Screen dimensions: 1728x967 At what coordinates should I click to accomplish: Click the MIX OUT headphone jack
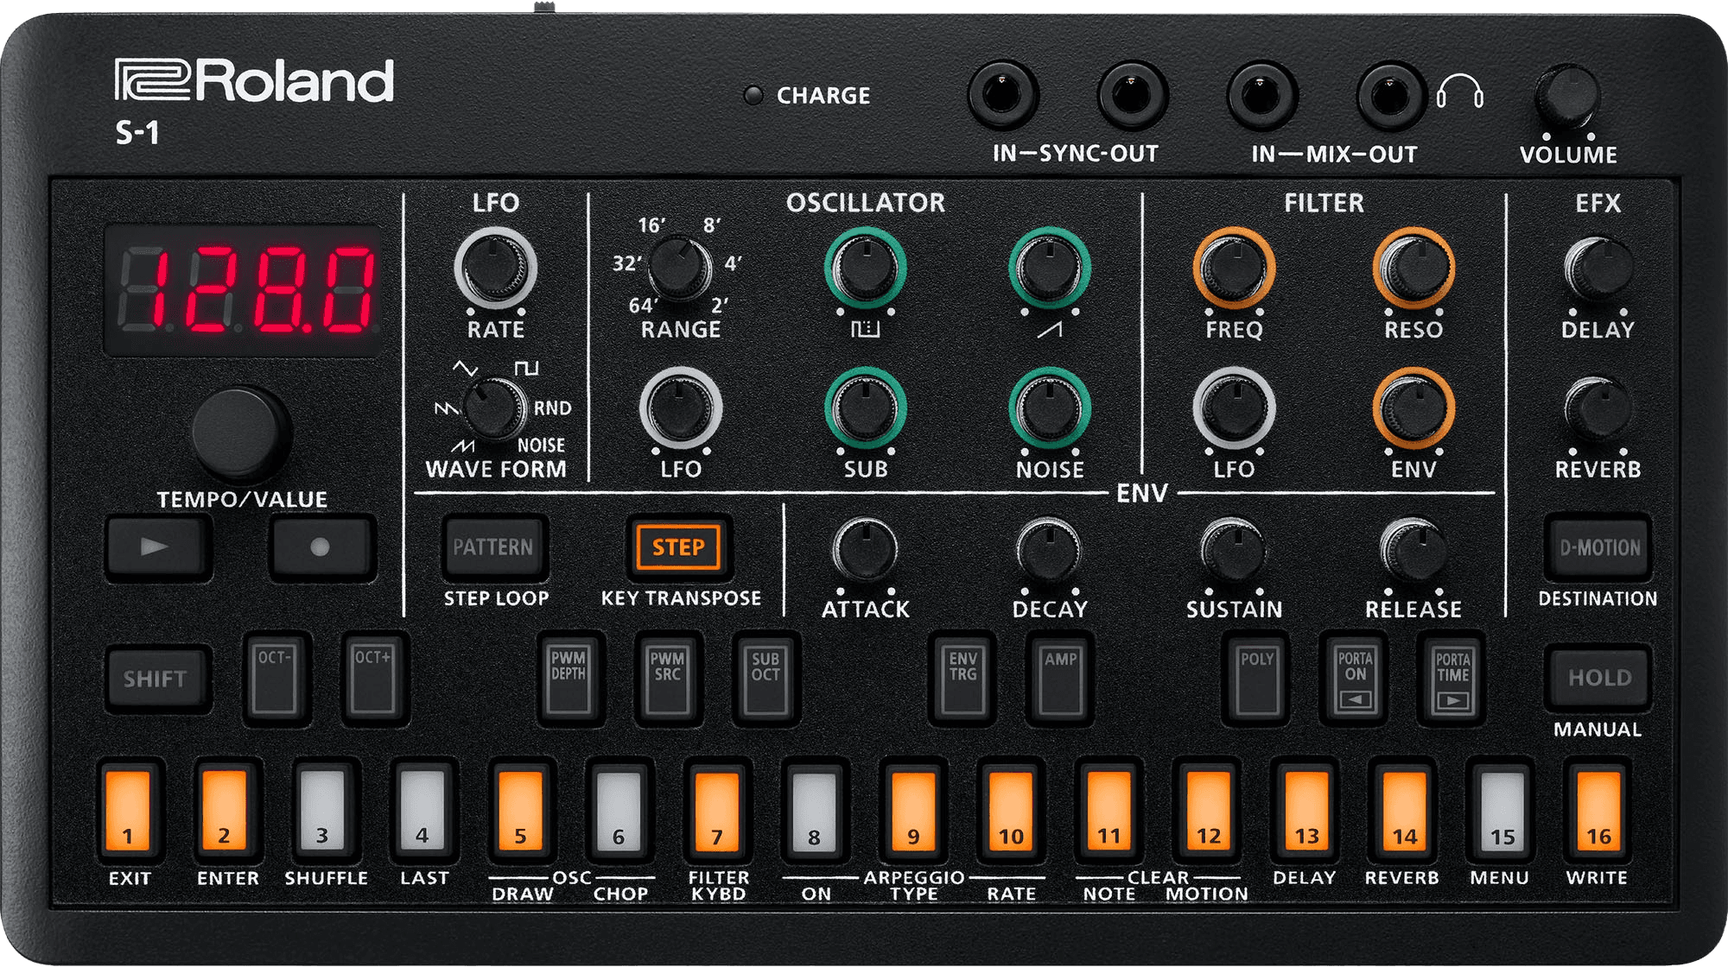[1390, 94]
